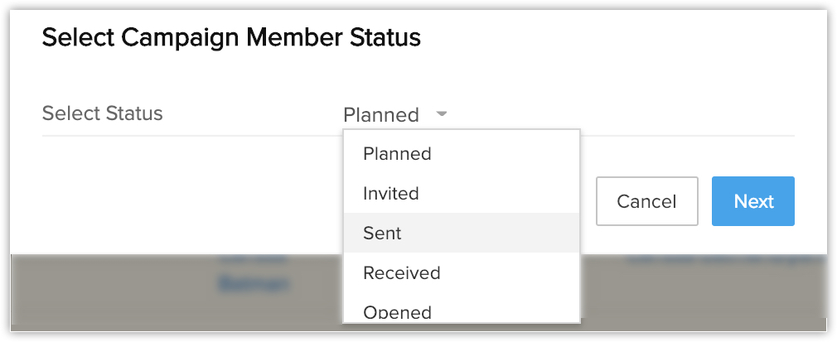The height and width of the screenshot is (342, 837).
Task: Select the Invited status option
Action: pyautogui.click(x=391, y=194)
